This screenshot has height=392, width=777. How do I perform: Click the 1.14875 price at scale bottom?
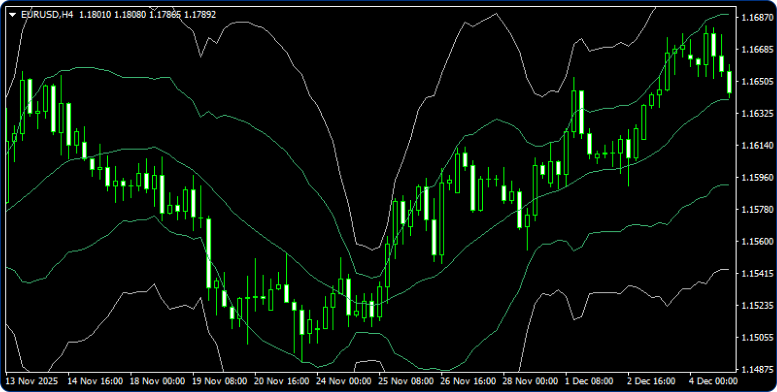(756, 369)
